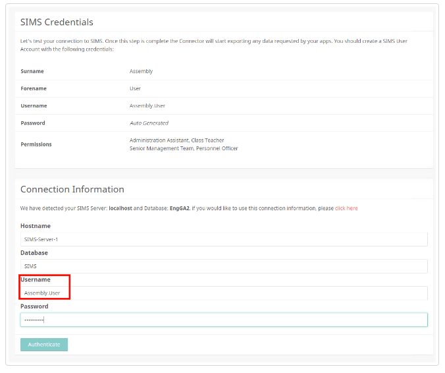Image resolution: width=445 pixels, height=373 pixels.
Task: Focus the Username input field in Connection Information
Action: pyautogui.click(x=224, y=293)
